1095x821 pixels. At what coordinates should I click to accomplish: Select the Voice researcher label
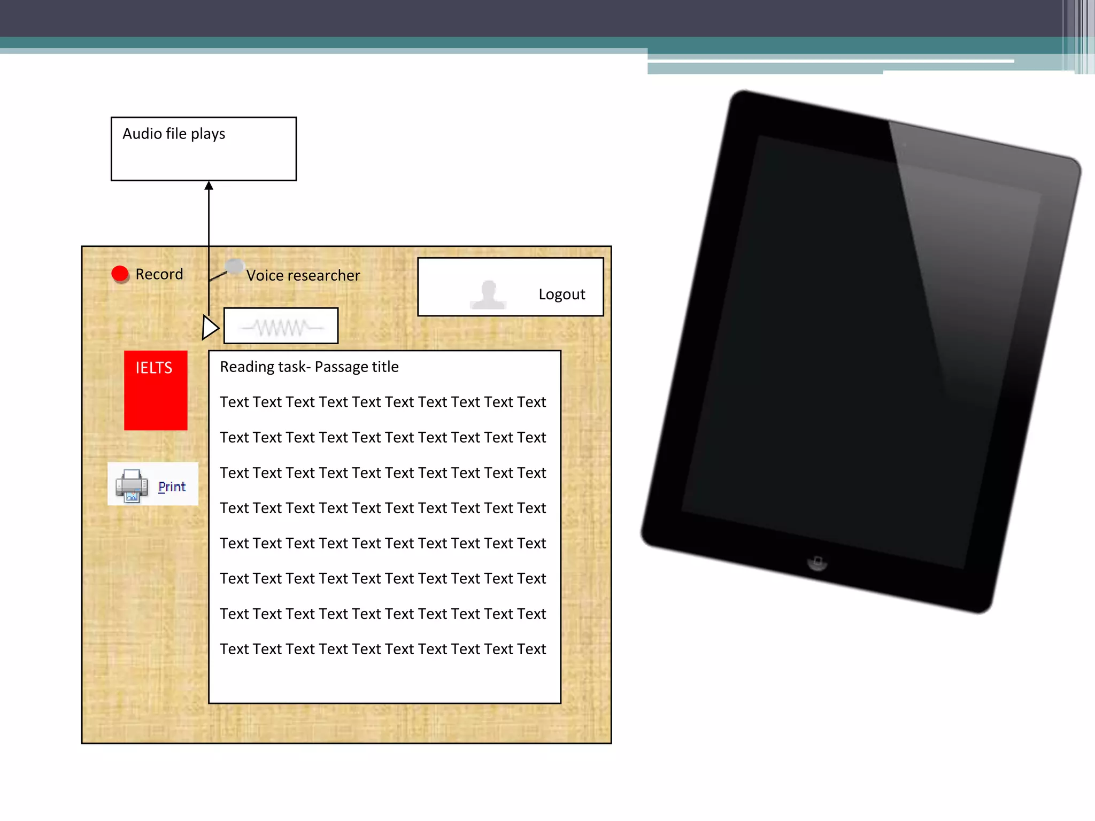point(303,275)
